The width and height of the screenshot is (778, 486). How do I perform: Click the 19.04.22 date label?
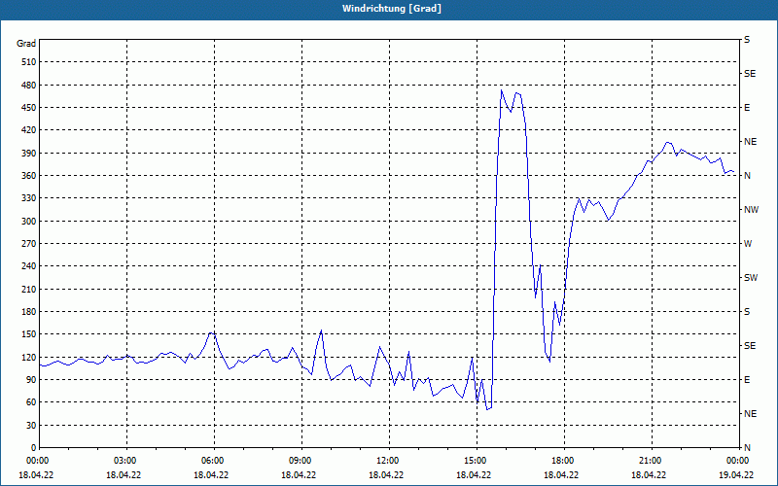point(736,474)
